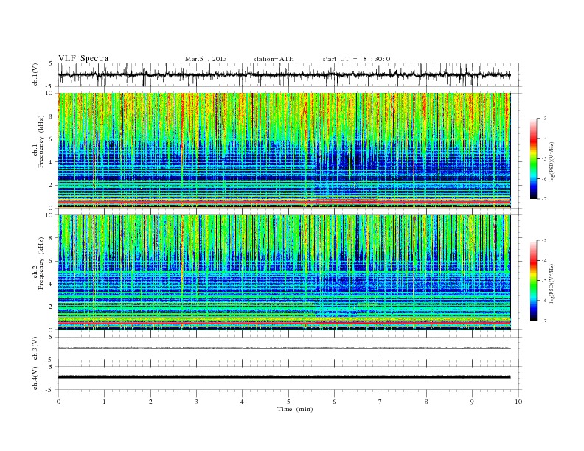Select the "start UT = 8 :30: 0" text

click(x=356, y=59)
